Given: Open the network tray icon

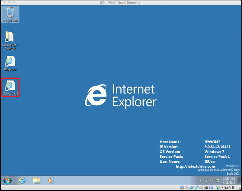Looking at the screenshot, I should 217,181.
